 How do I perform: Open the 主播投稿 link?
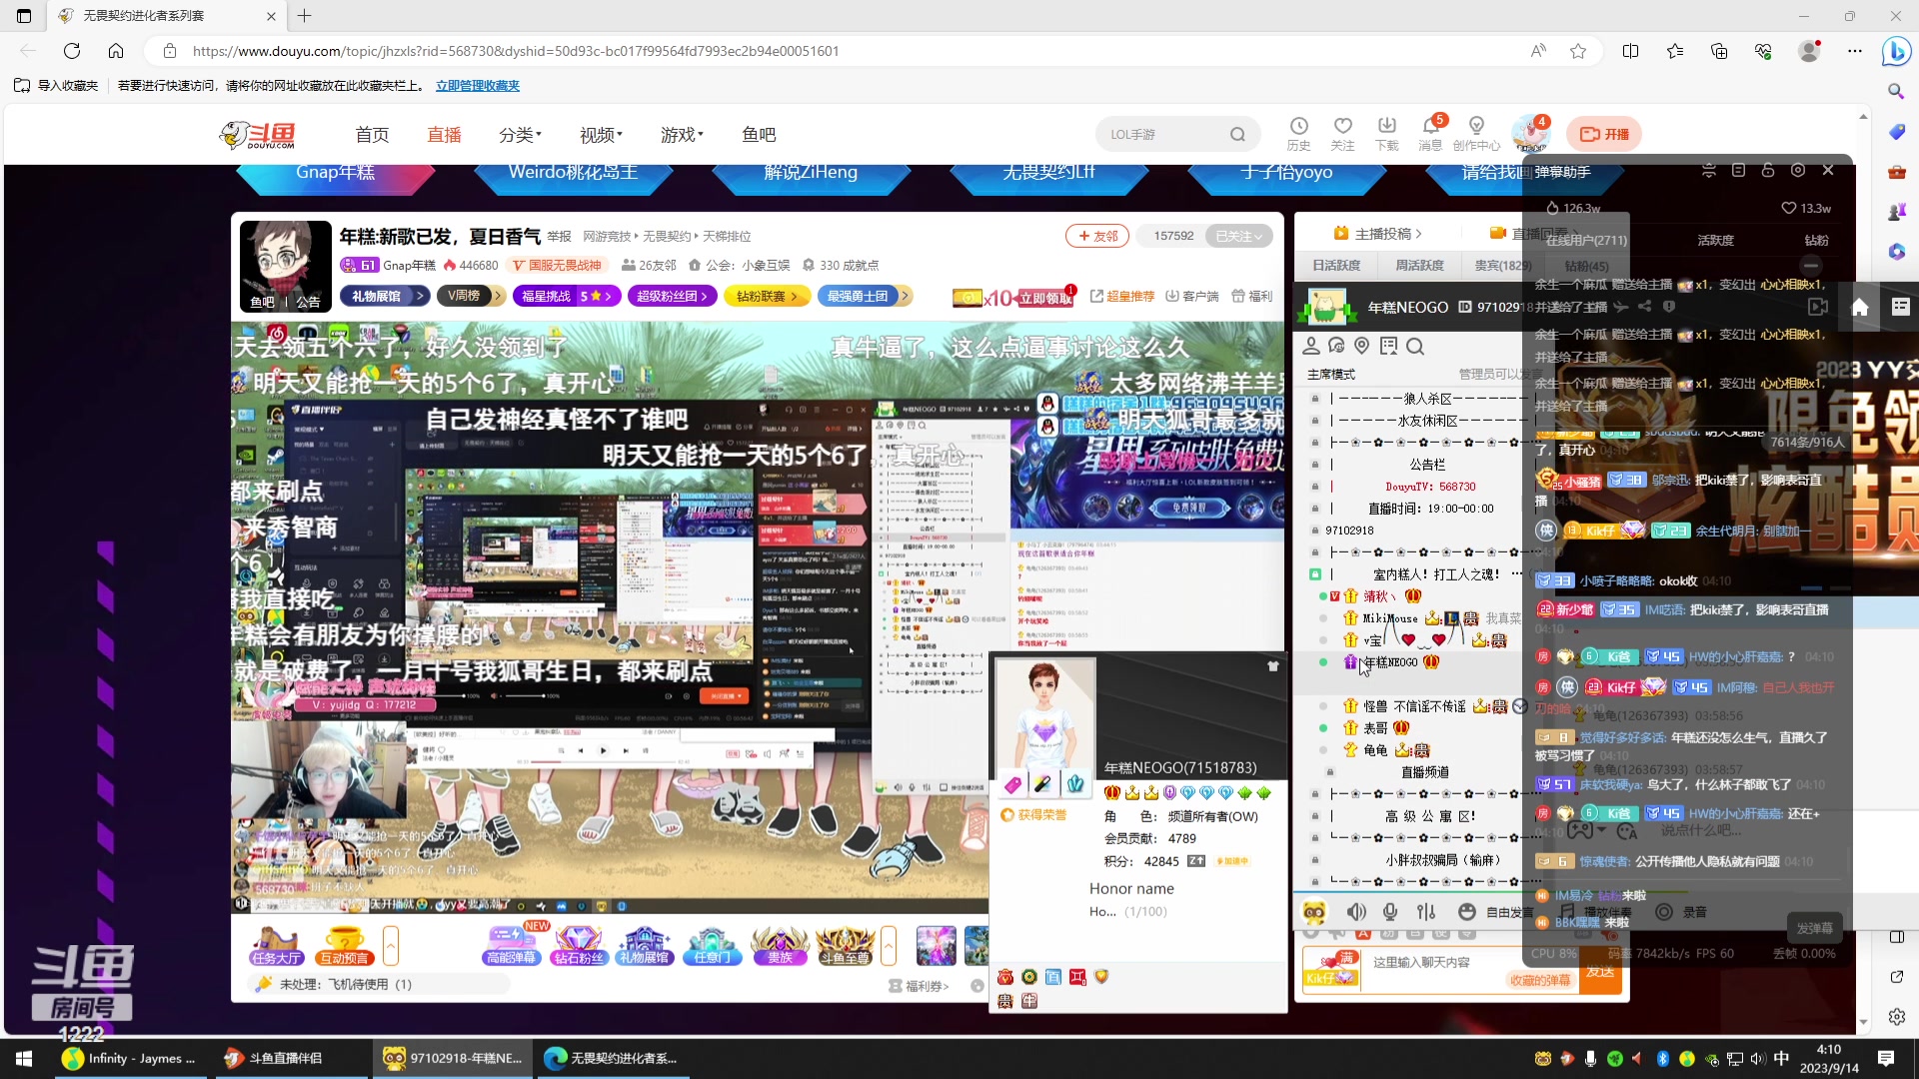[1377, 233]
